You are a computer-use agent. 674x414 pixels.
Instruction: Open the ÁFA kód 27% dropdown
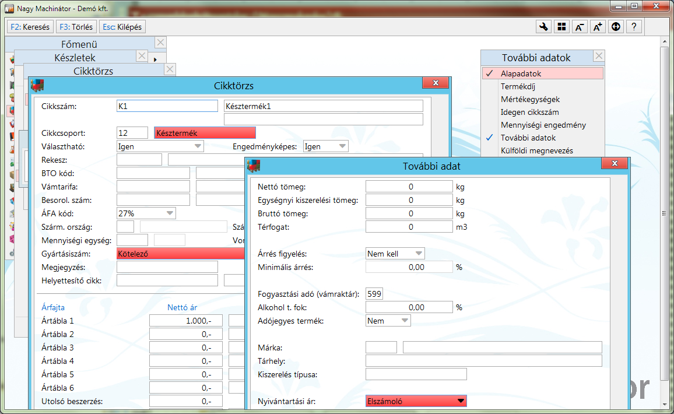click(169, 213)
